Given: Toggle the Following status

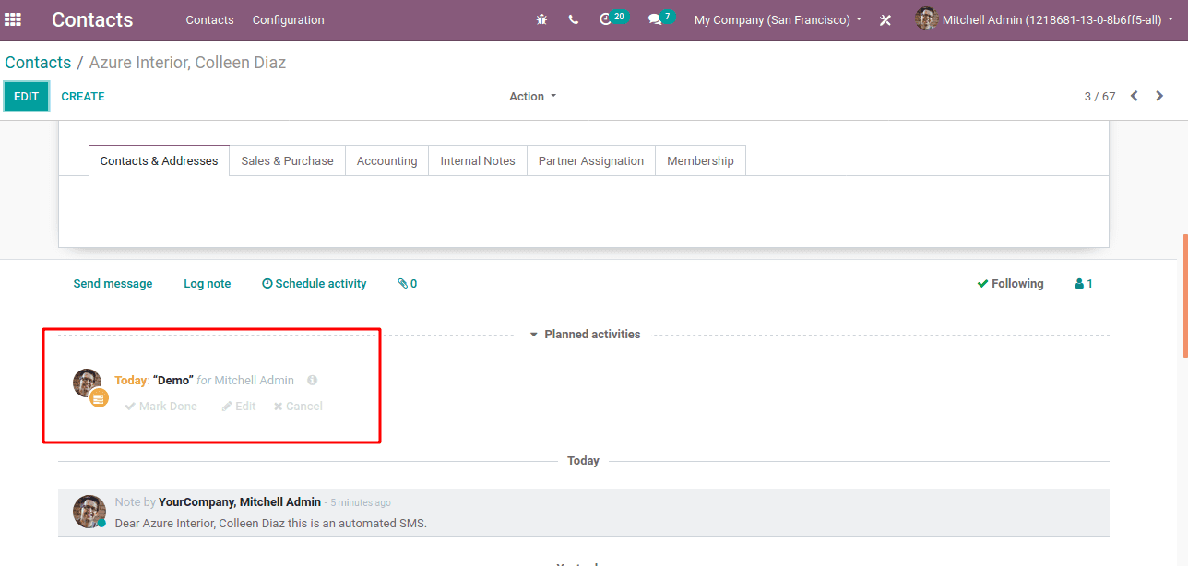Looking at the screenshot, I should click(1010, 284).
